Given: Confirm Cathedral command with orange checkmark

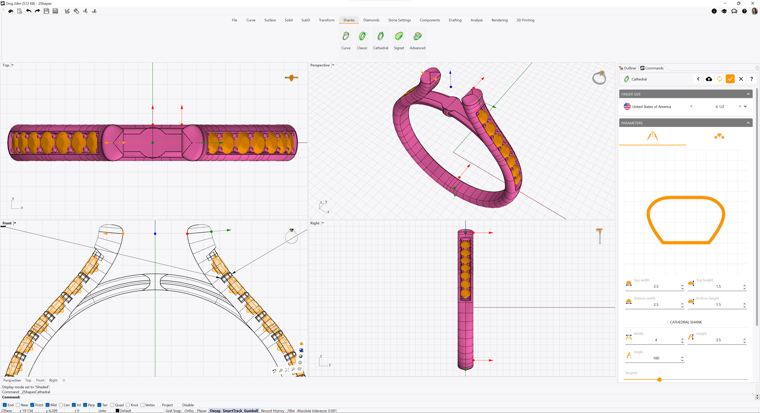Looking at the screenshot, I should click(730, 79).
